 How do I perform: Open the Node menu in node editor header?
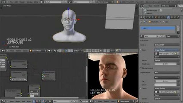pyautogui.click(x=29, y=101)
